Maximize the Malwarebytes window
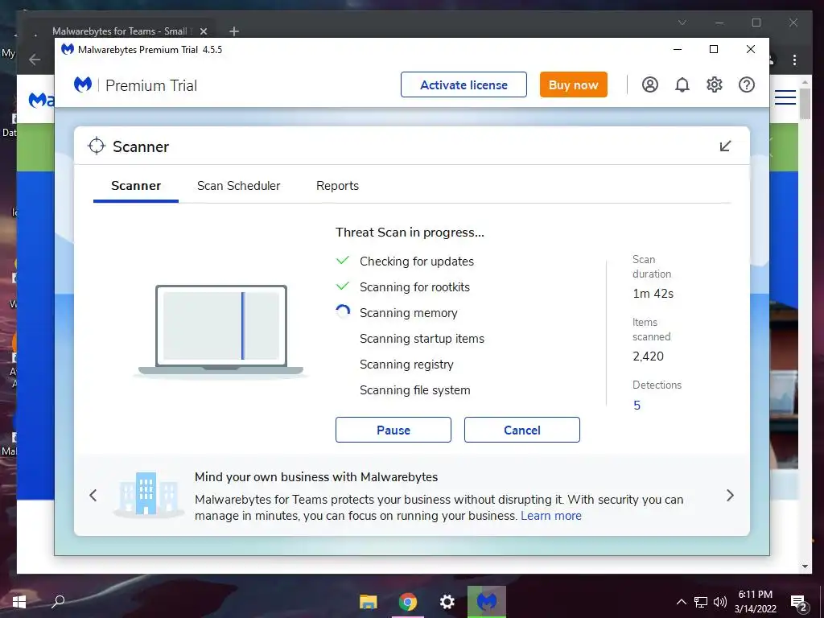 point(714,49)
